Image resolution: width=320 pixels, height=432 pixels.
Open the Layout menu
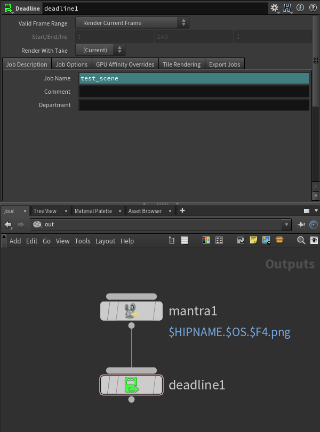tap(105, 241)
